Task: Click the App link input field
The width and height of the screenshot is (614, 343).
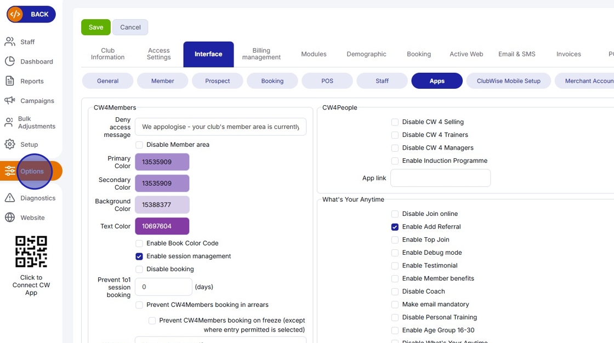Action: click(441, 178)
